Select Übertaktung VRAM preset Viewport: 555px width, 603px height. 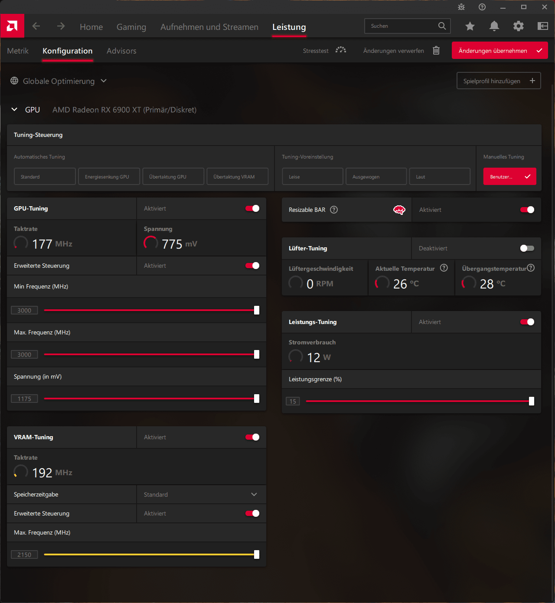point(237,176)
